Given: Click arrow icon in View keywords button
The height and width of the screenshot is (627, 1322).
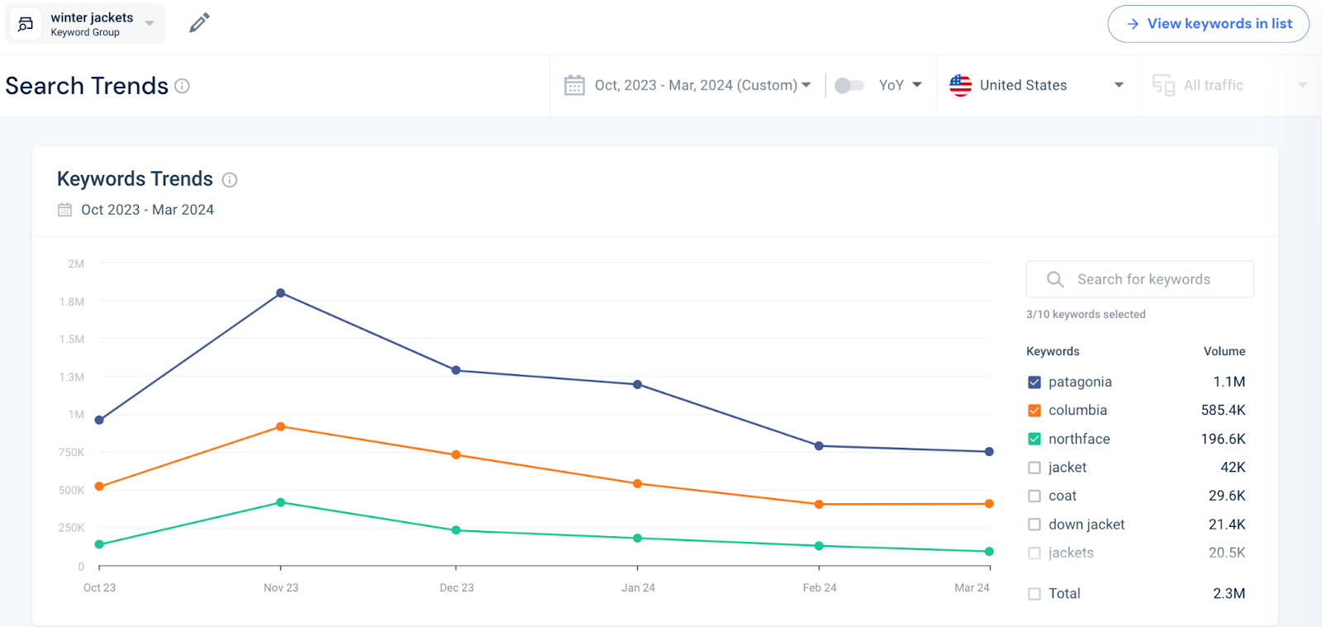Looking at the screenshot, I should pos(1133,24).
